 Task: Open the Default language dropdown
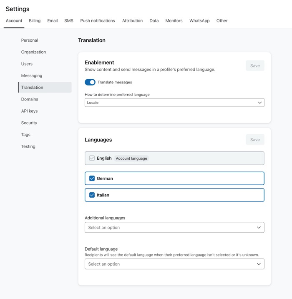(x=174, y=264)
